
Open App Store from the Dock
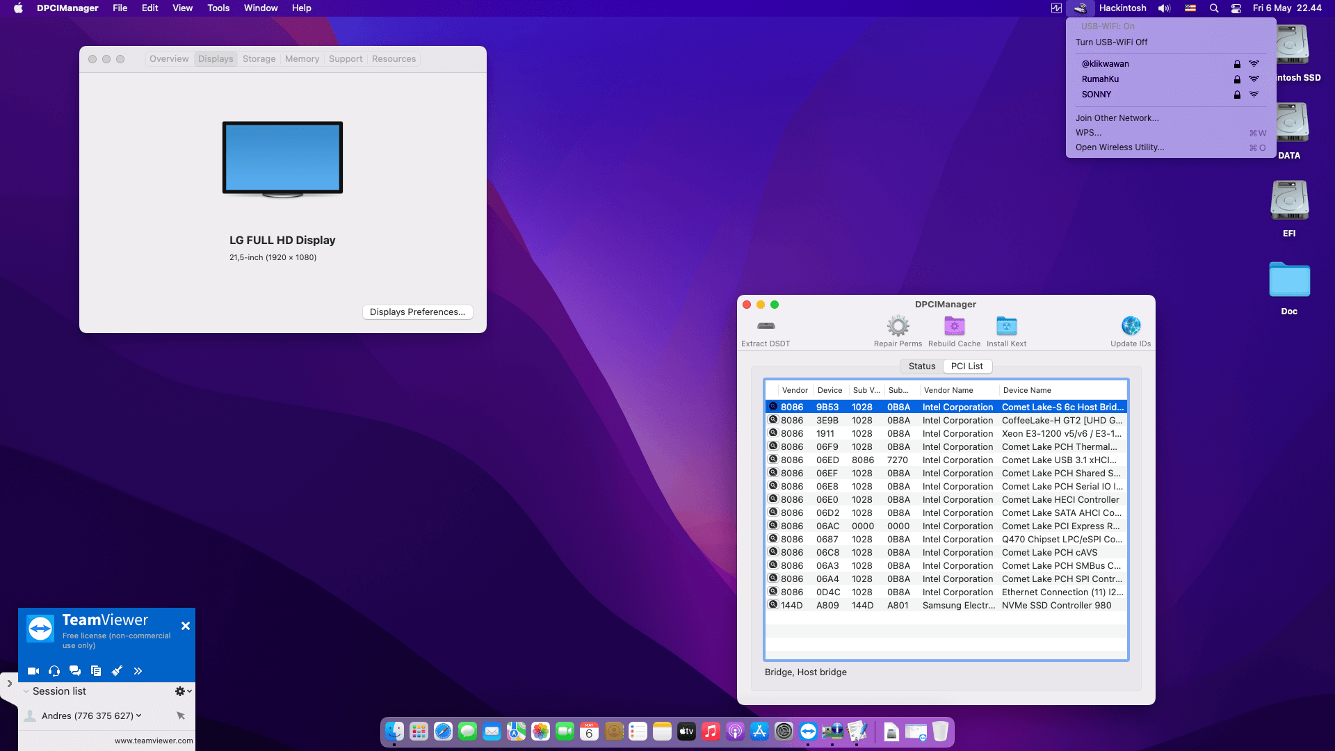[x=759, y=732]
